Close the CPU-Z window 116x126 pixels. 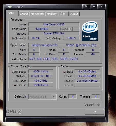(x=101, y=6)
